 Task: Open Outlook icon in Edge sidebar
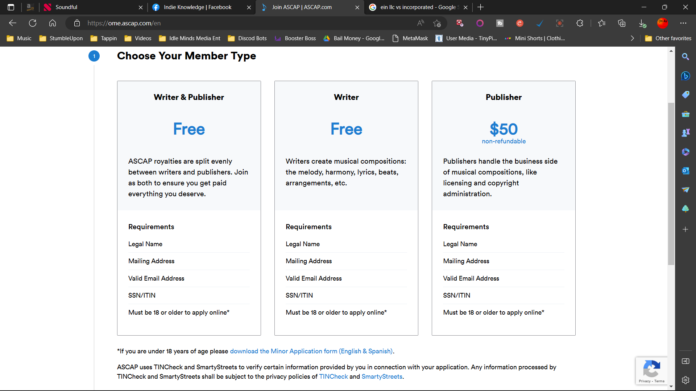(x=685, y=171)
